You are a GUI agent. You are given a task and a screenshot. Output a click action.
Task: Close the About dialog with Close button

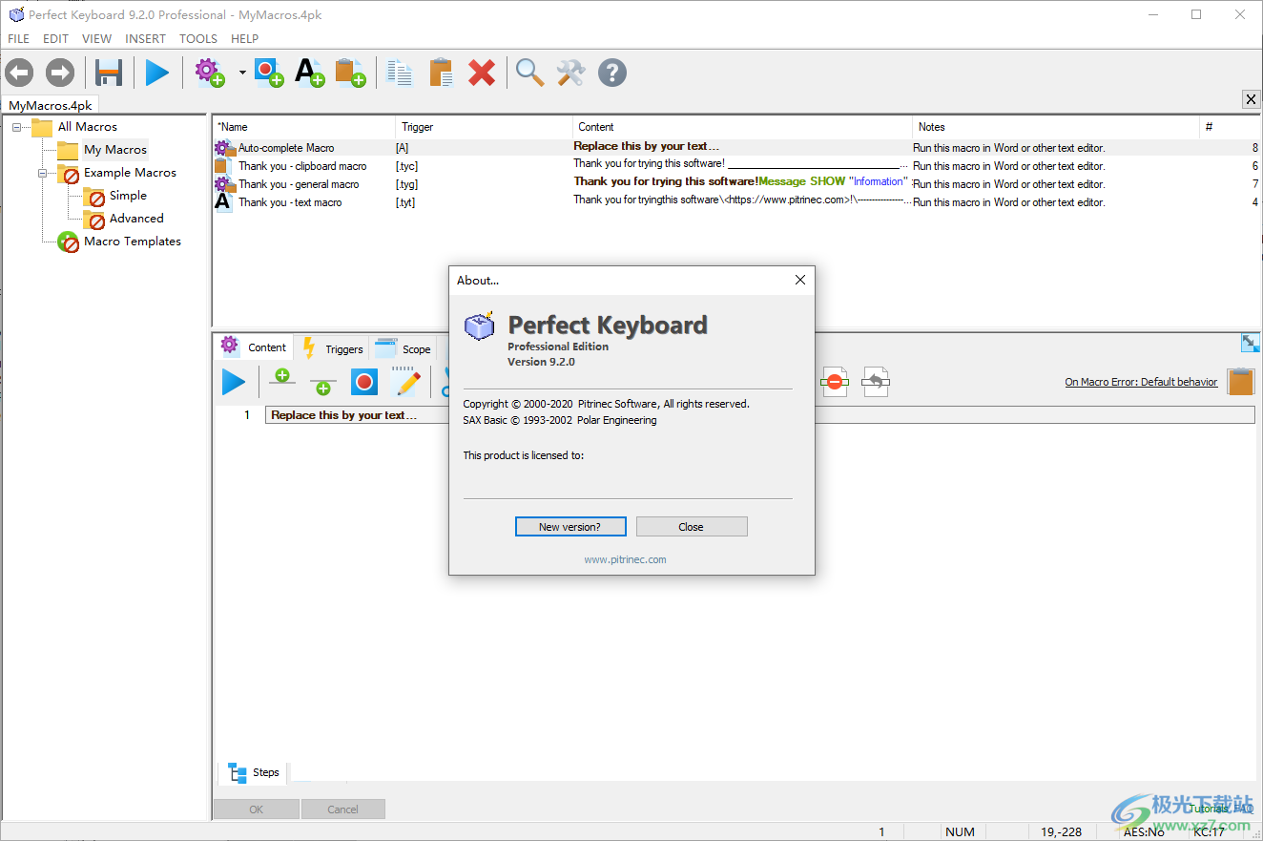pos(691,526)
